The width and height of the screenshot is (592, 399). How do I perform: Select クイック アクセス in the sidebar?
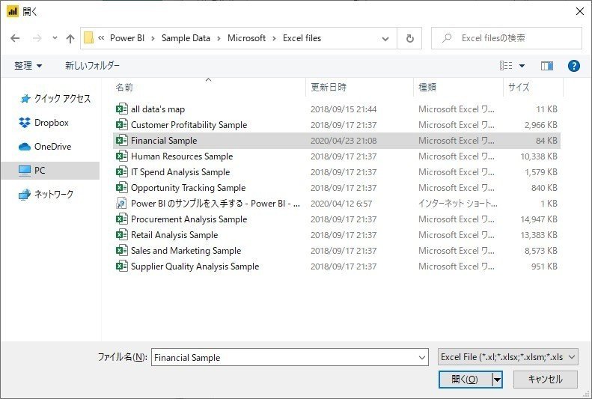click(x=55, y=99)
